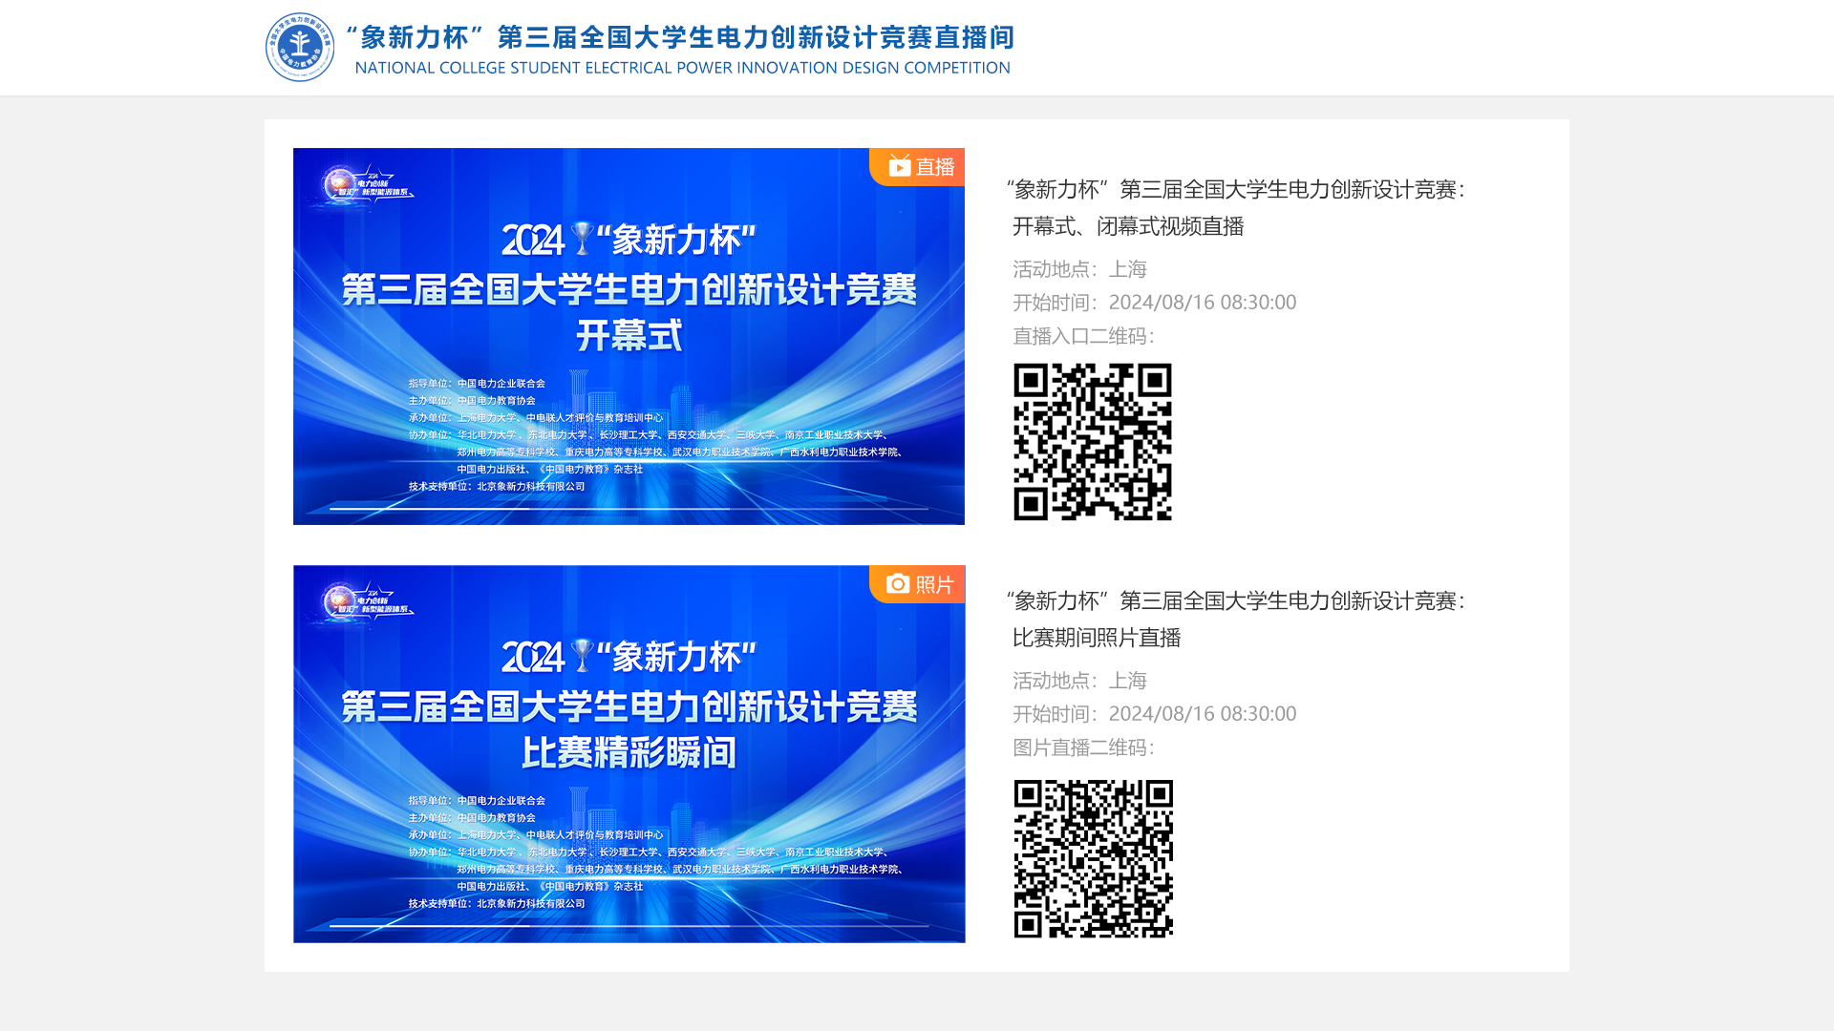Click the photo live QR code
Viewport: 1834px width, 1031px height.
click(x=1093, y=858)
